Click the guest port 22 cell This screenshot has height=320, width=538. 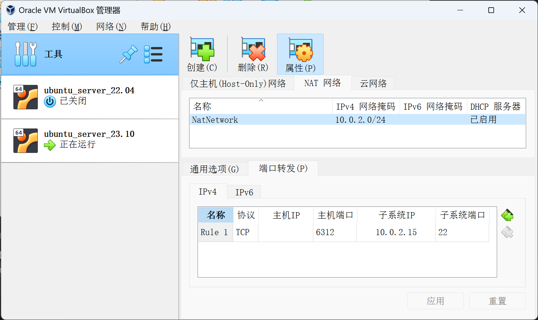tap(462, 232)
